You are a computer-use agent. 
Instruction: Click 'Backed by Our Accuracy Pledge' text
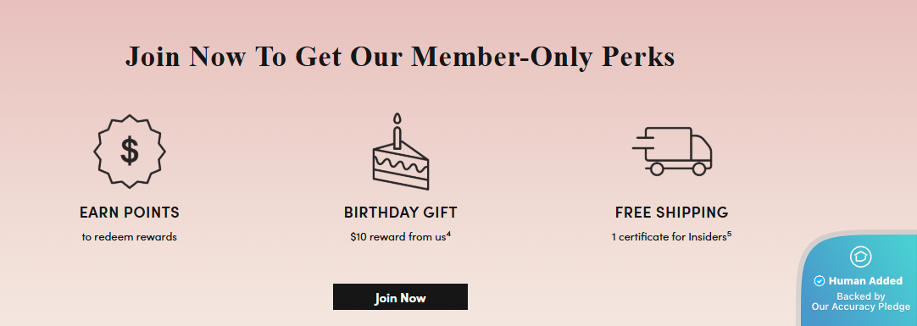pos(861,301)
